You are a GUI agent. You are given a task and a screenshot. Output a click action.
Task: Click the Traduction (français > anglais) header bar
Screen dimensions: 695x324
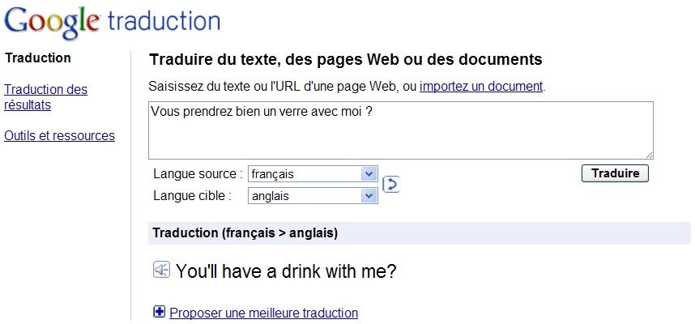[419, 233]
